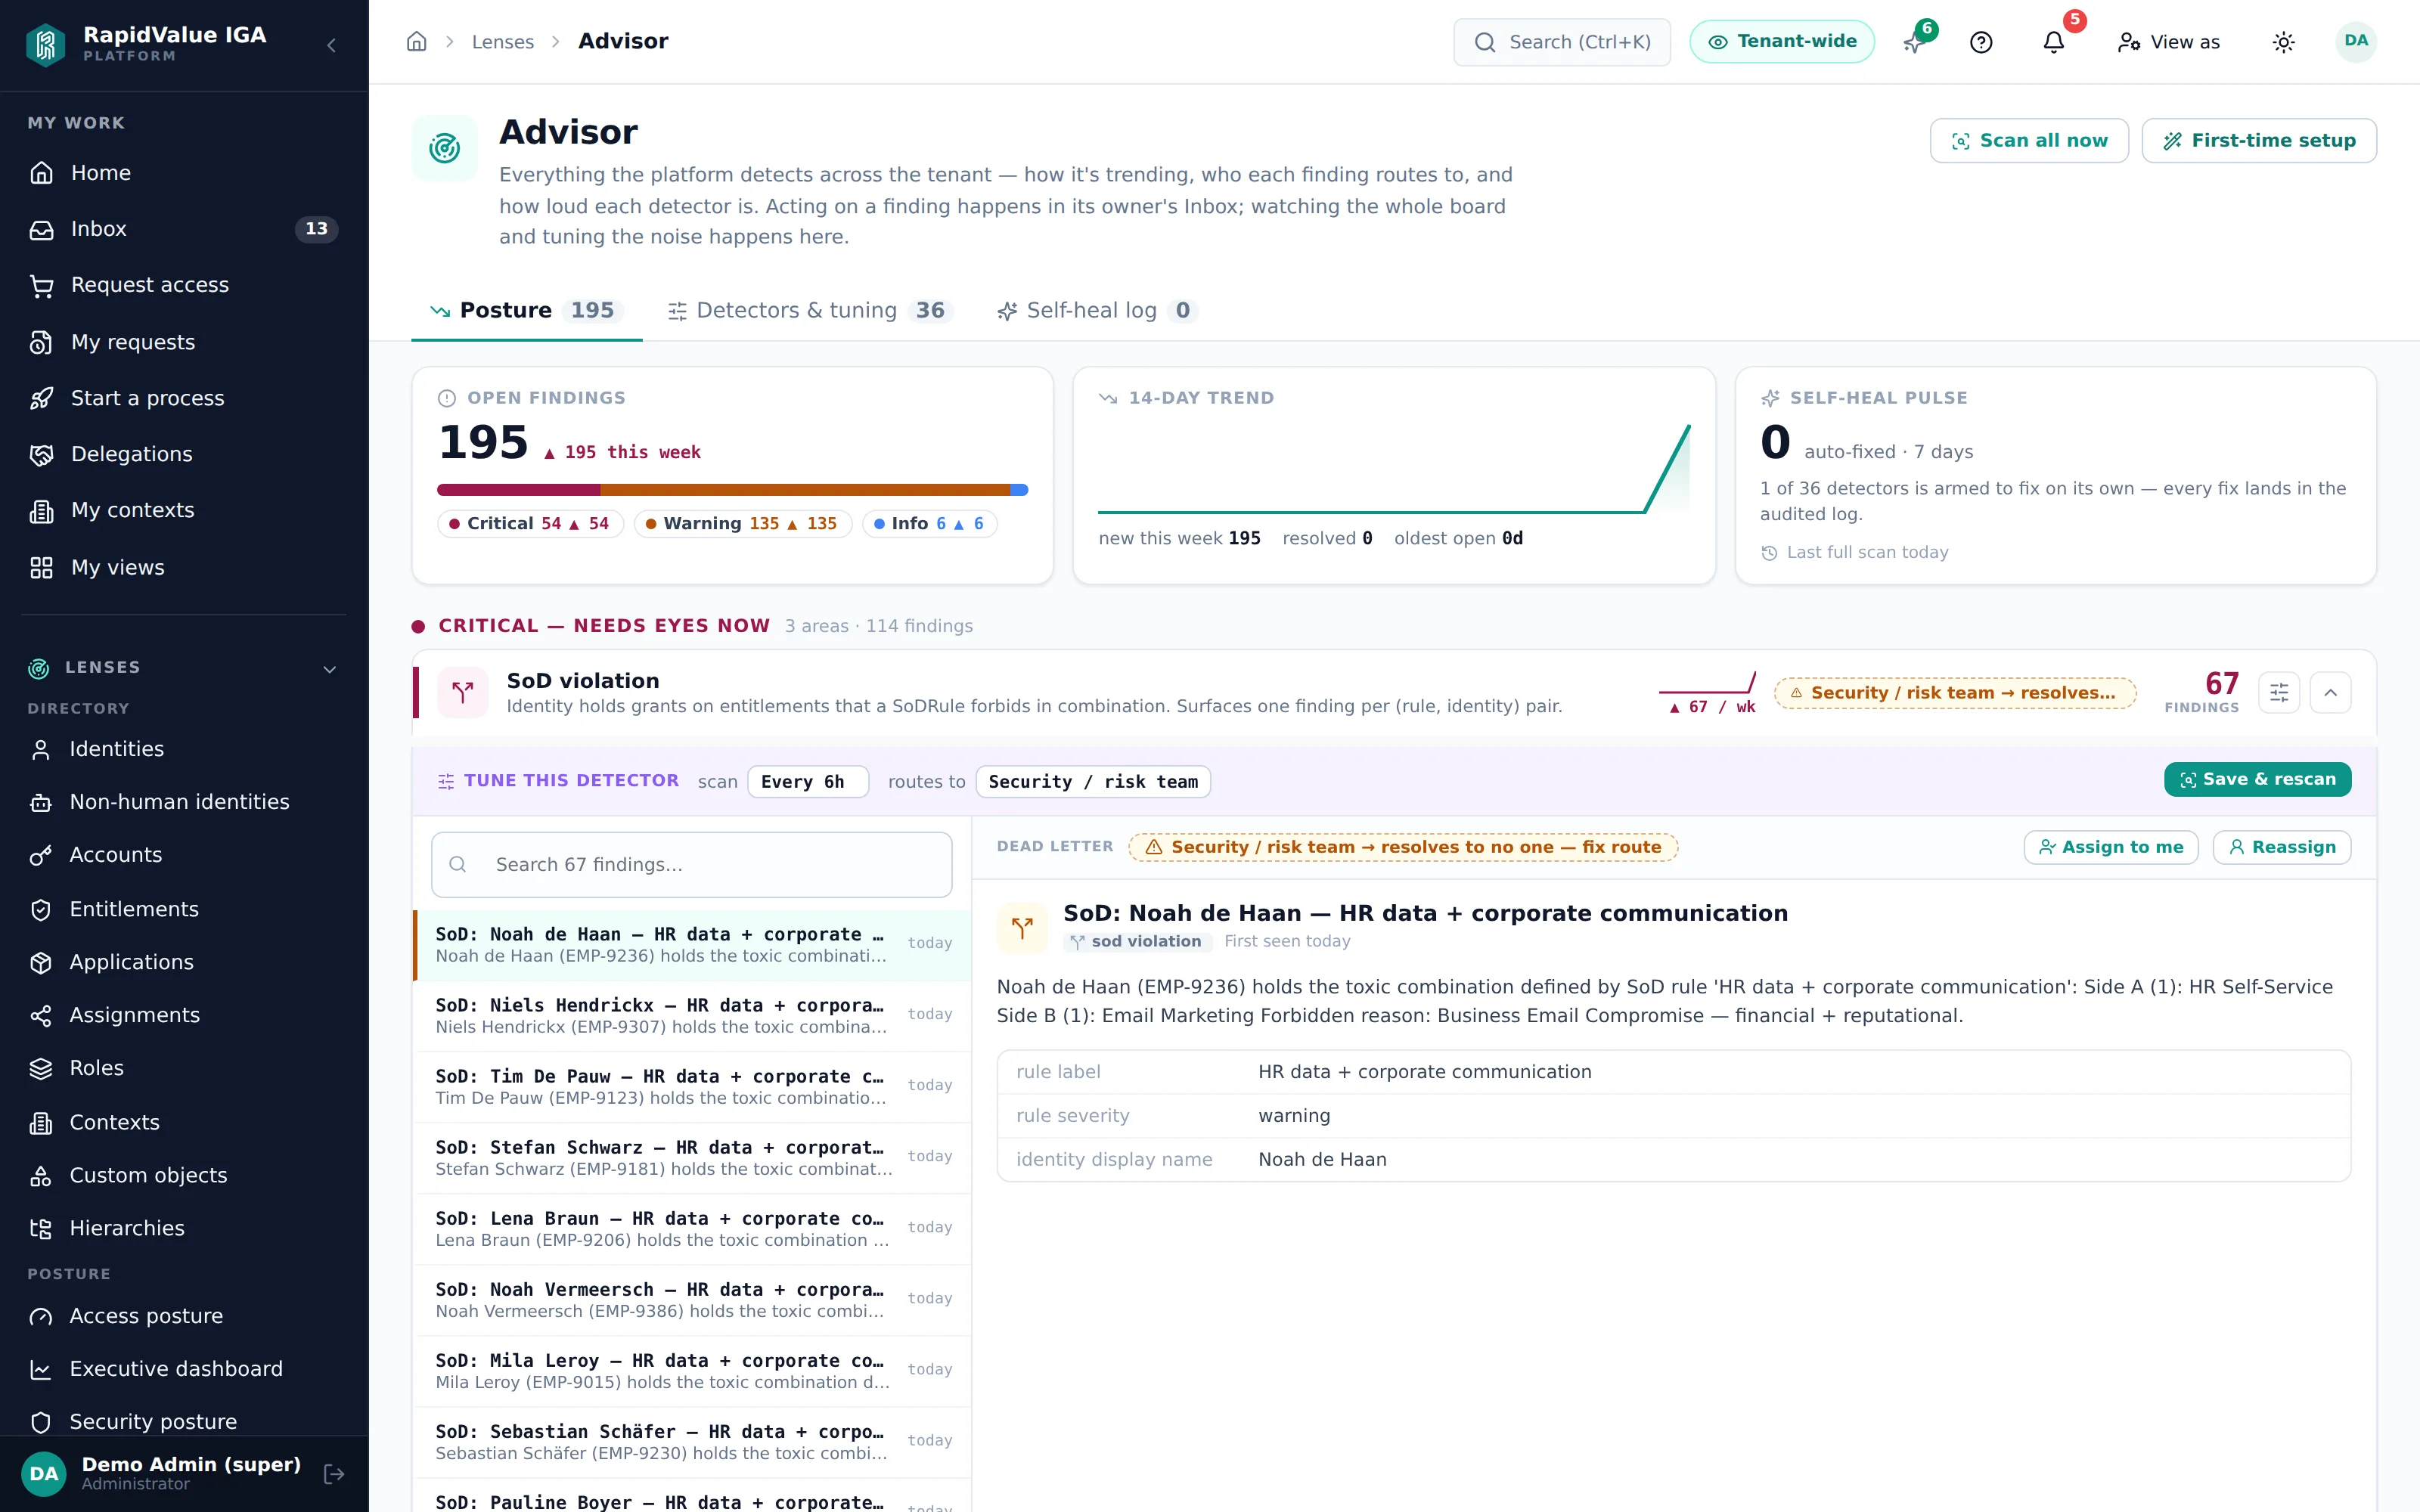Open the scan frequency Every 6h dropdown
This screenshot has height=1512, width=2420.
808,782
